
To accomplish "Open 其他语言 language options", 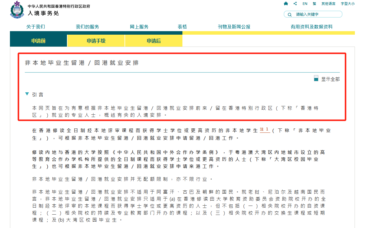I will tap(328, 4).
